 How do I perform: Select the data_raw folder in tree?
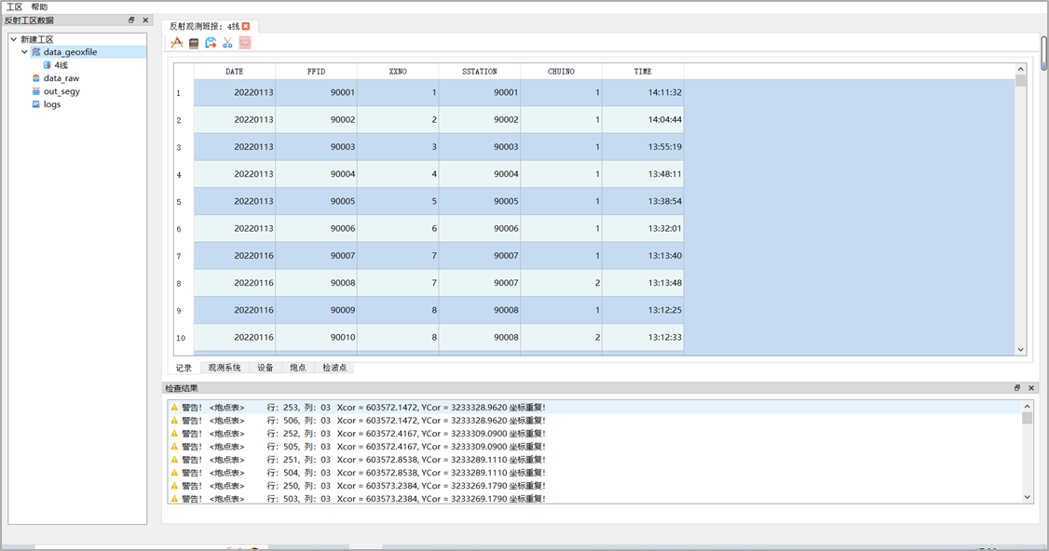click(61, 79)
